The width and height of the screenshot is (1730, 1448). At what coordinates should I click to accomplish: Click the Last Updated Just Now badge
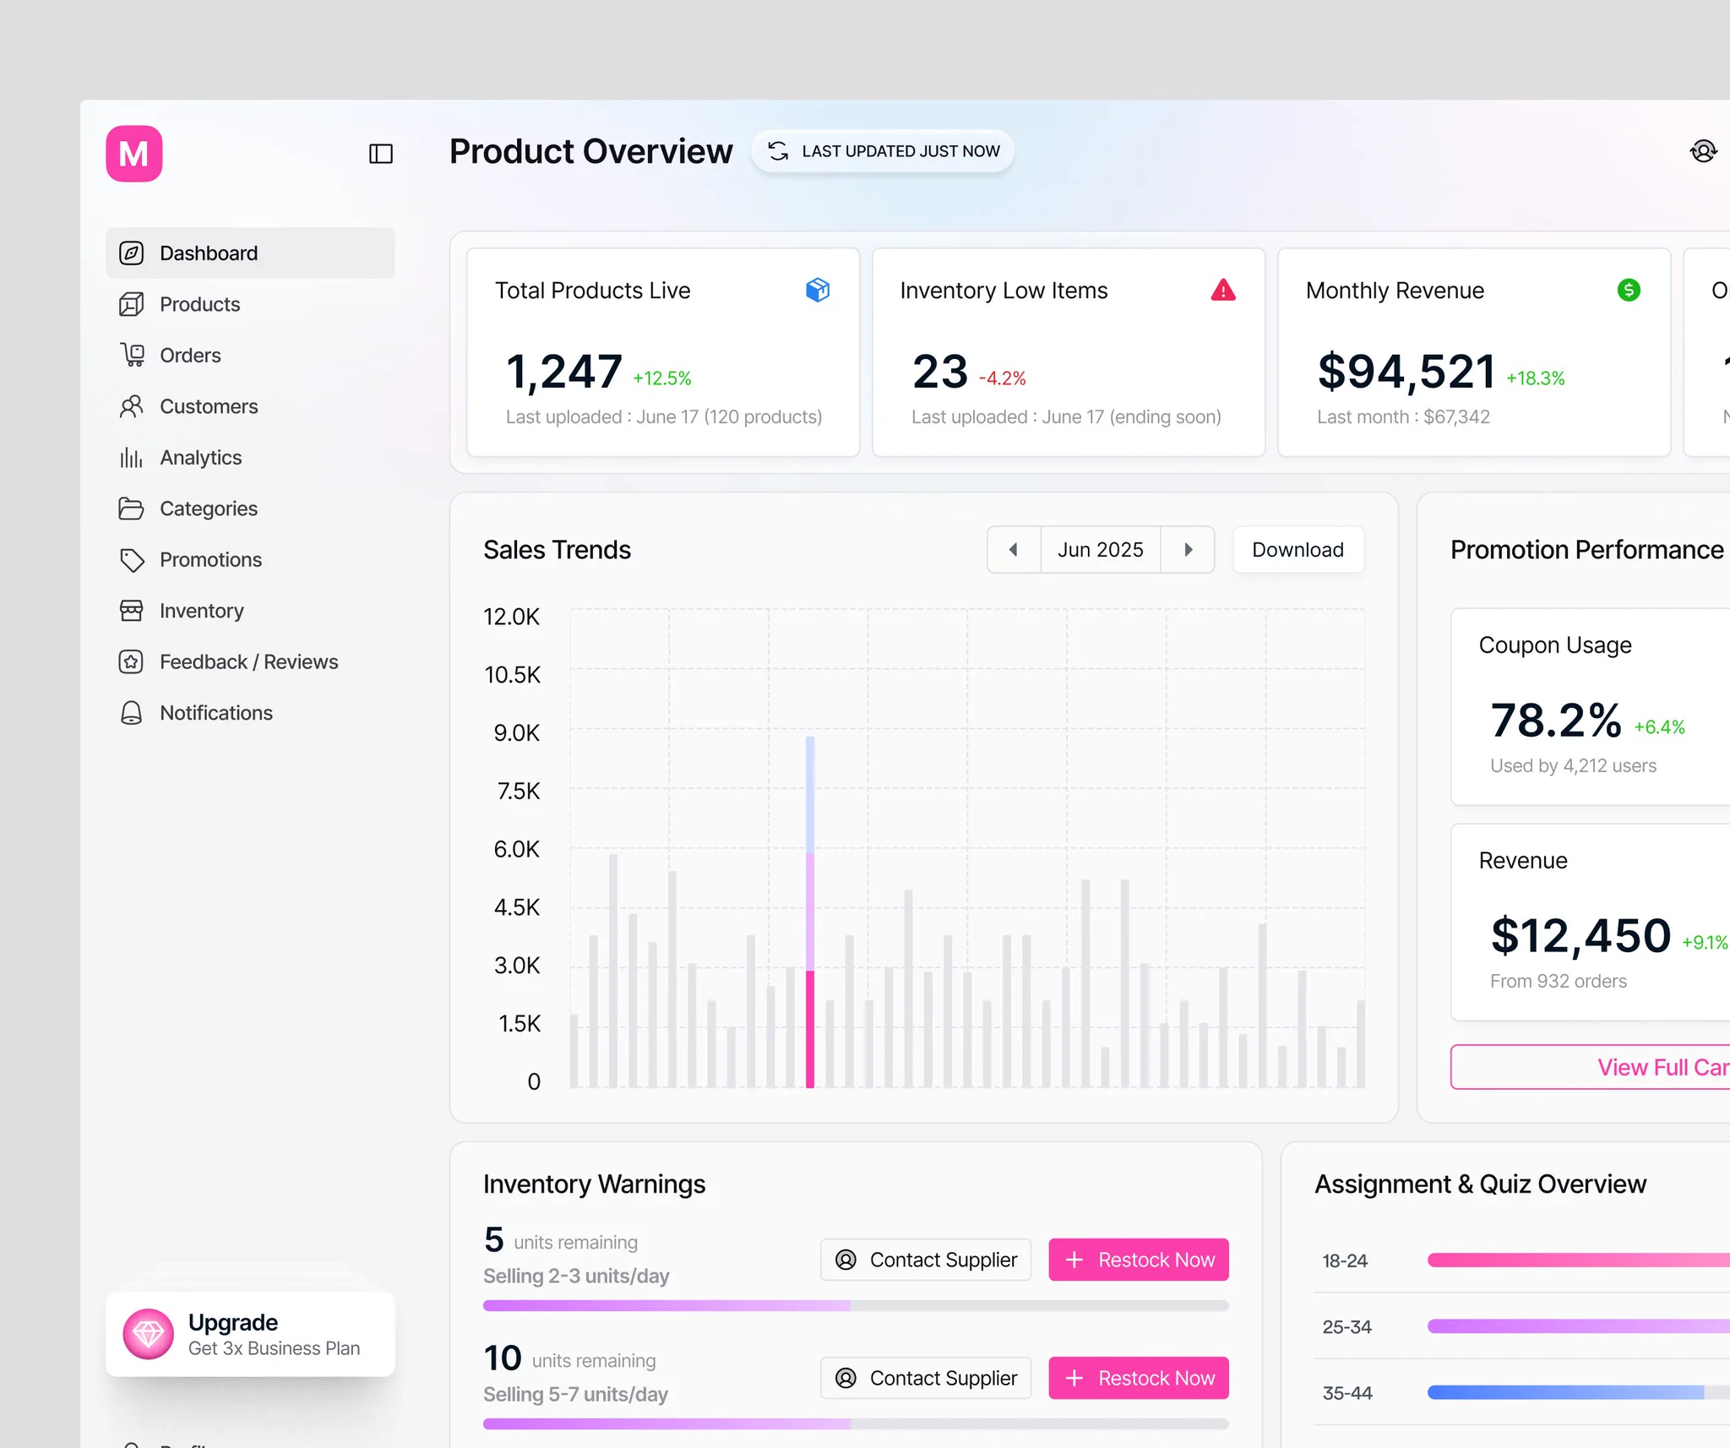coord(883,151)
